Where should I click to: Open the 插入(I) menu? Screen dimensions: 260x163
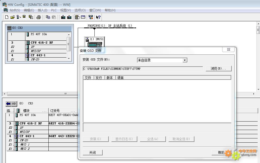[42, 10]
